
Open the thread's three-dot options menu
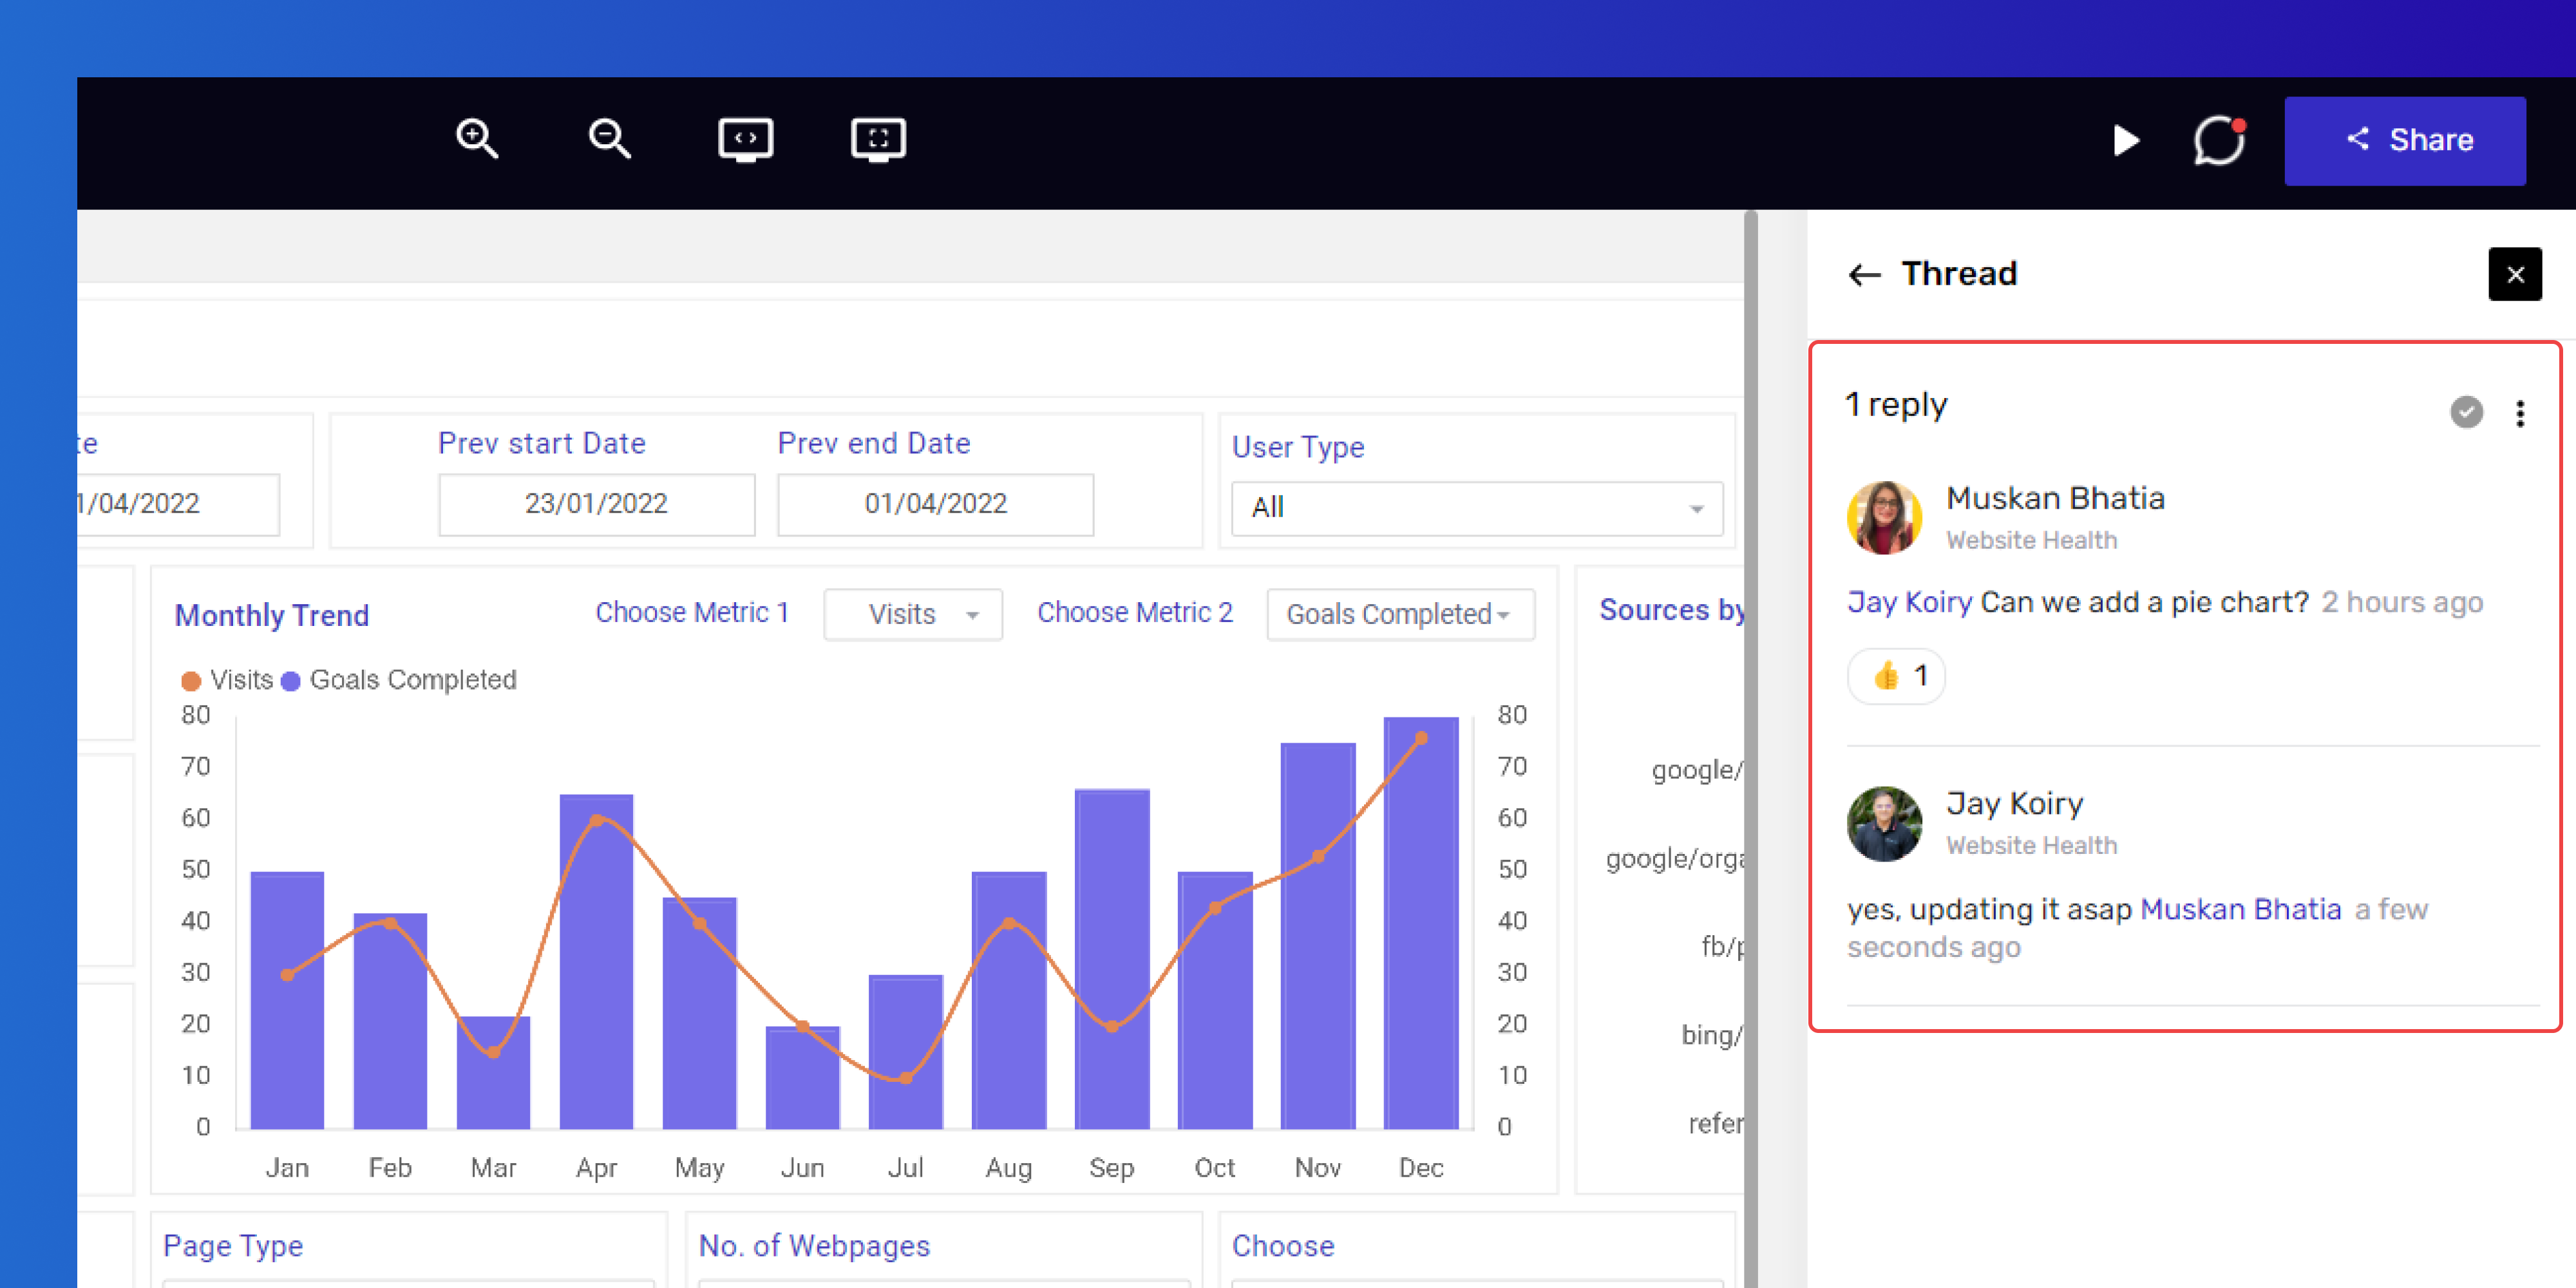click(2520, 413)
